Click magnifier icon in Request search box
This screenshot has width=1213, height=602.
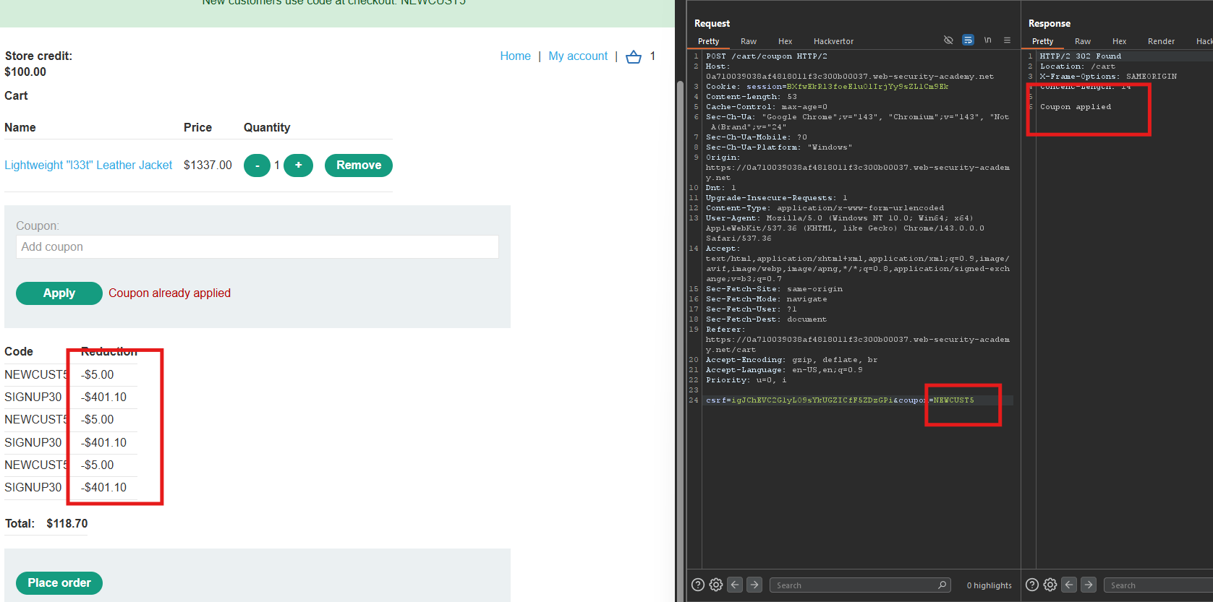pyautogui.click(x=942, y=585)
